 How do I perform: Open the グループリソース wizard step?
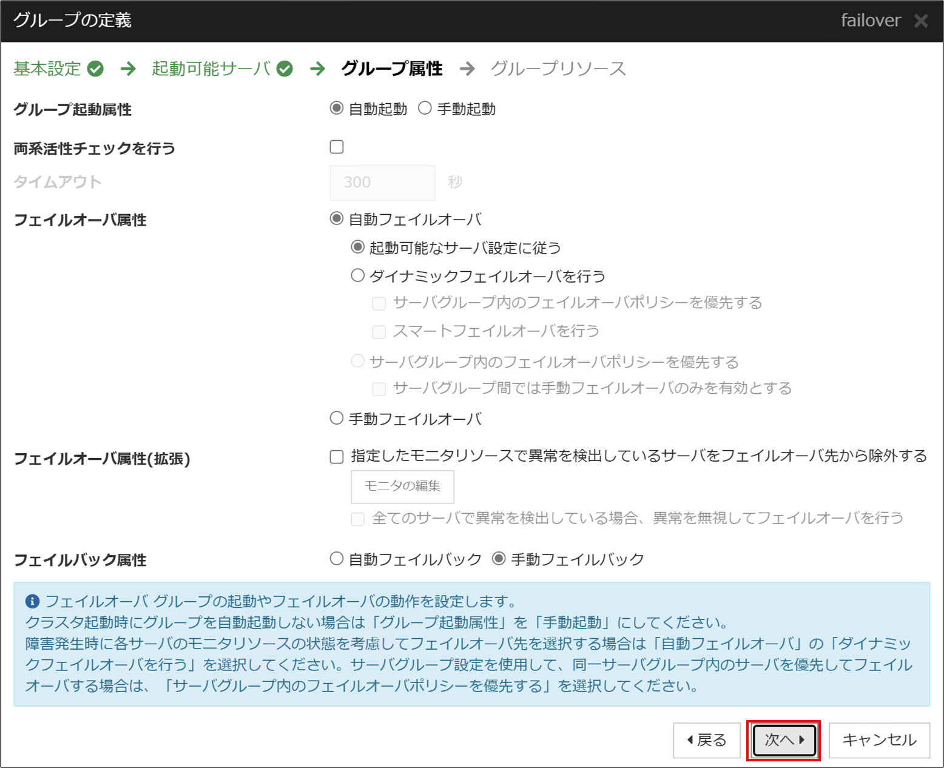coord(558,69)
